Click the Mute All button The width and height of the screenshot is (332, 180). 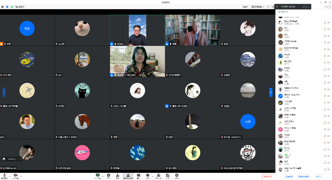point(290,176)
